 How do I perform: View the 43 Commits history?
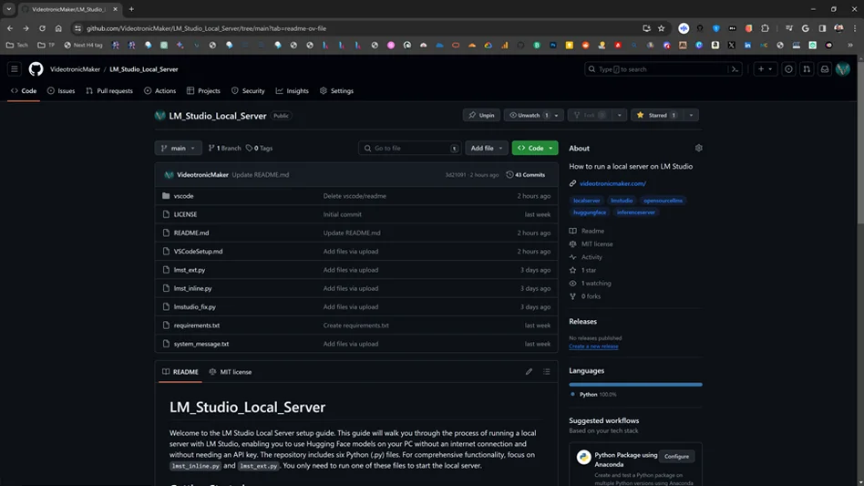[526, 175]
